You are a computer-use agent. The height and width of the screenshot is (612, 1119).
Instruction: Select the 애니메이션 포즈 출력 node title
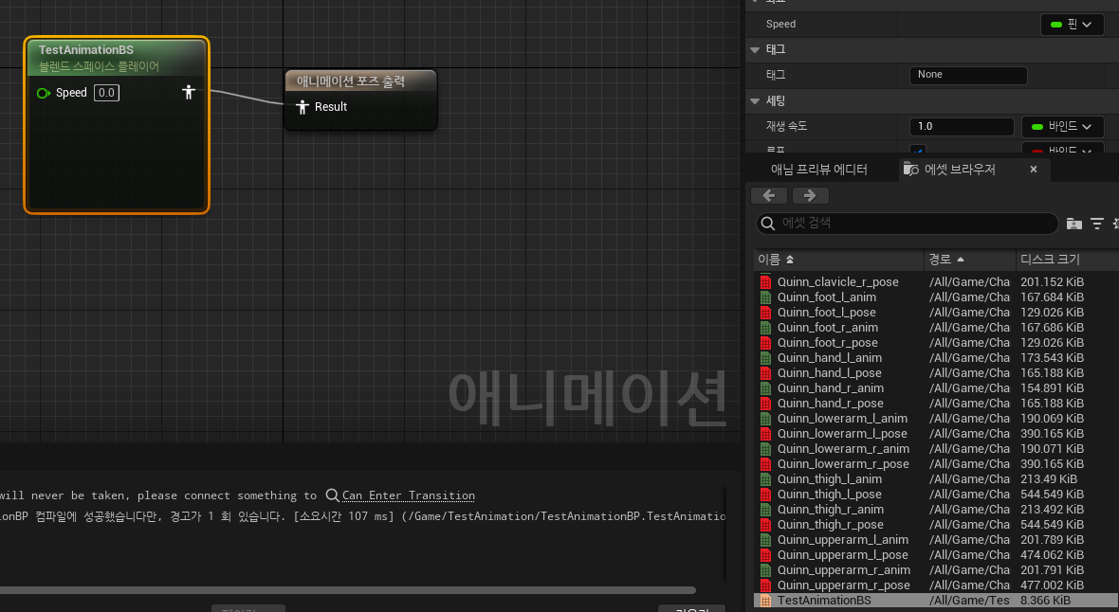tap(351, 81)
